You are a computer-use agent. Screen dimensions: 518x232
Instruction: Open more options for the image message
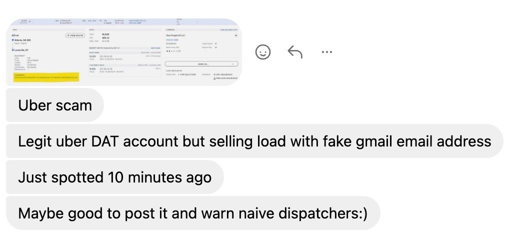[326, 52]
